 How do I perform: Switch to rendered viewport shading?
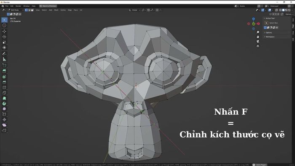[x=289, y=10]
